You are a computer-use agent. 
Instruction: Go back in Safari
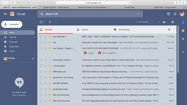tap(3, 3)
